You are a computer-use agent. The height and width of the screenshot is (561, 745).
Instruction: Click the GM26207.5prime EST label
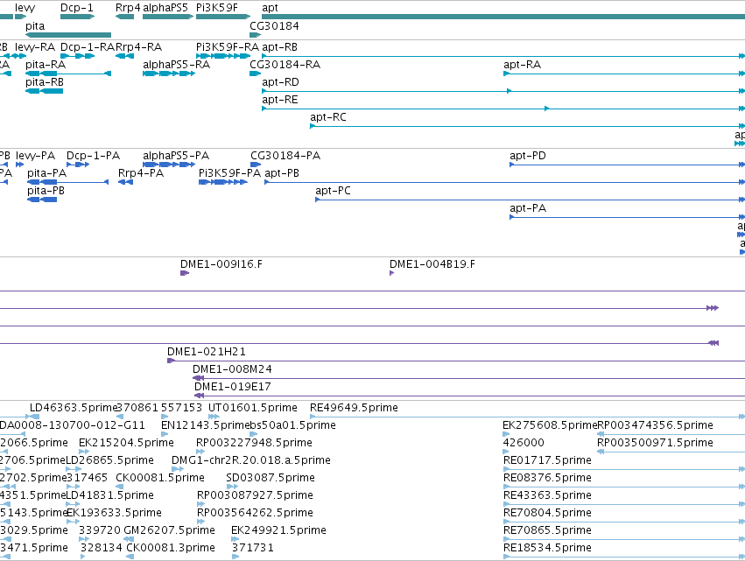click(x=169, y=530)
